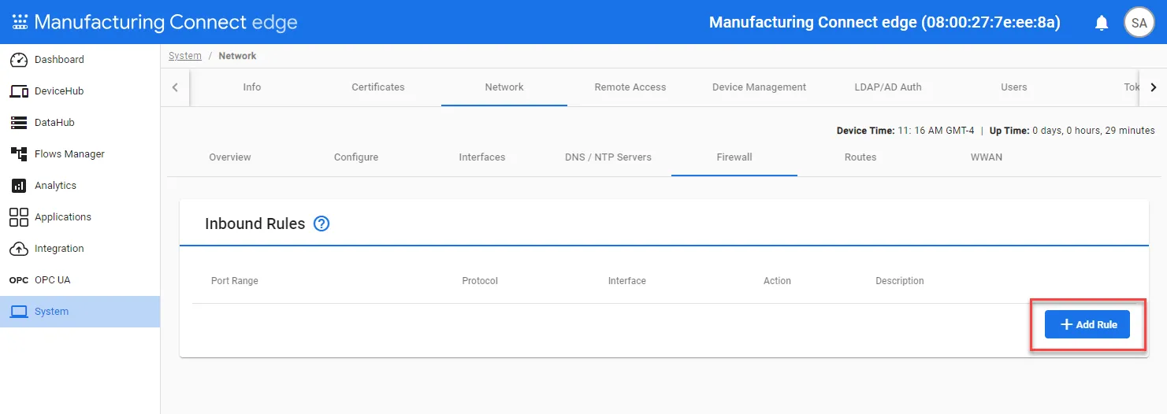Open Dashboard from the sidebar

tap(80, 60)
